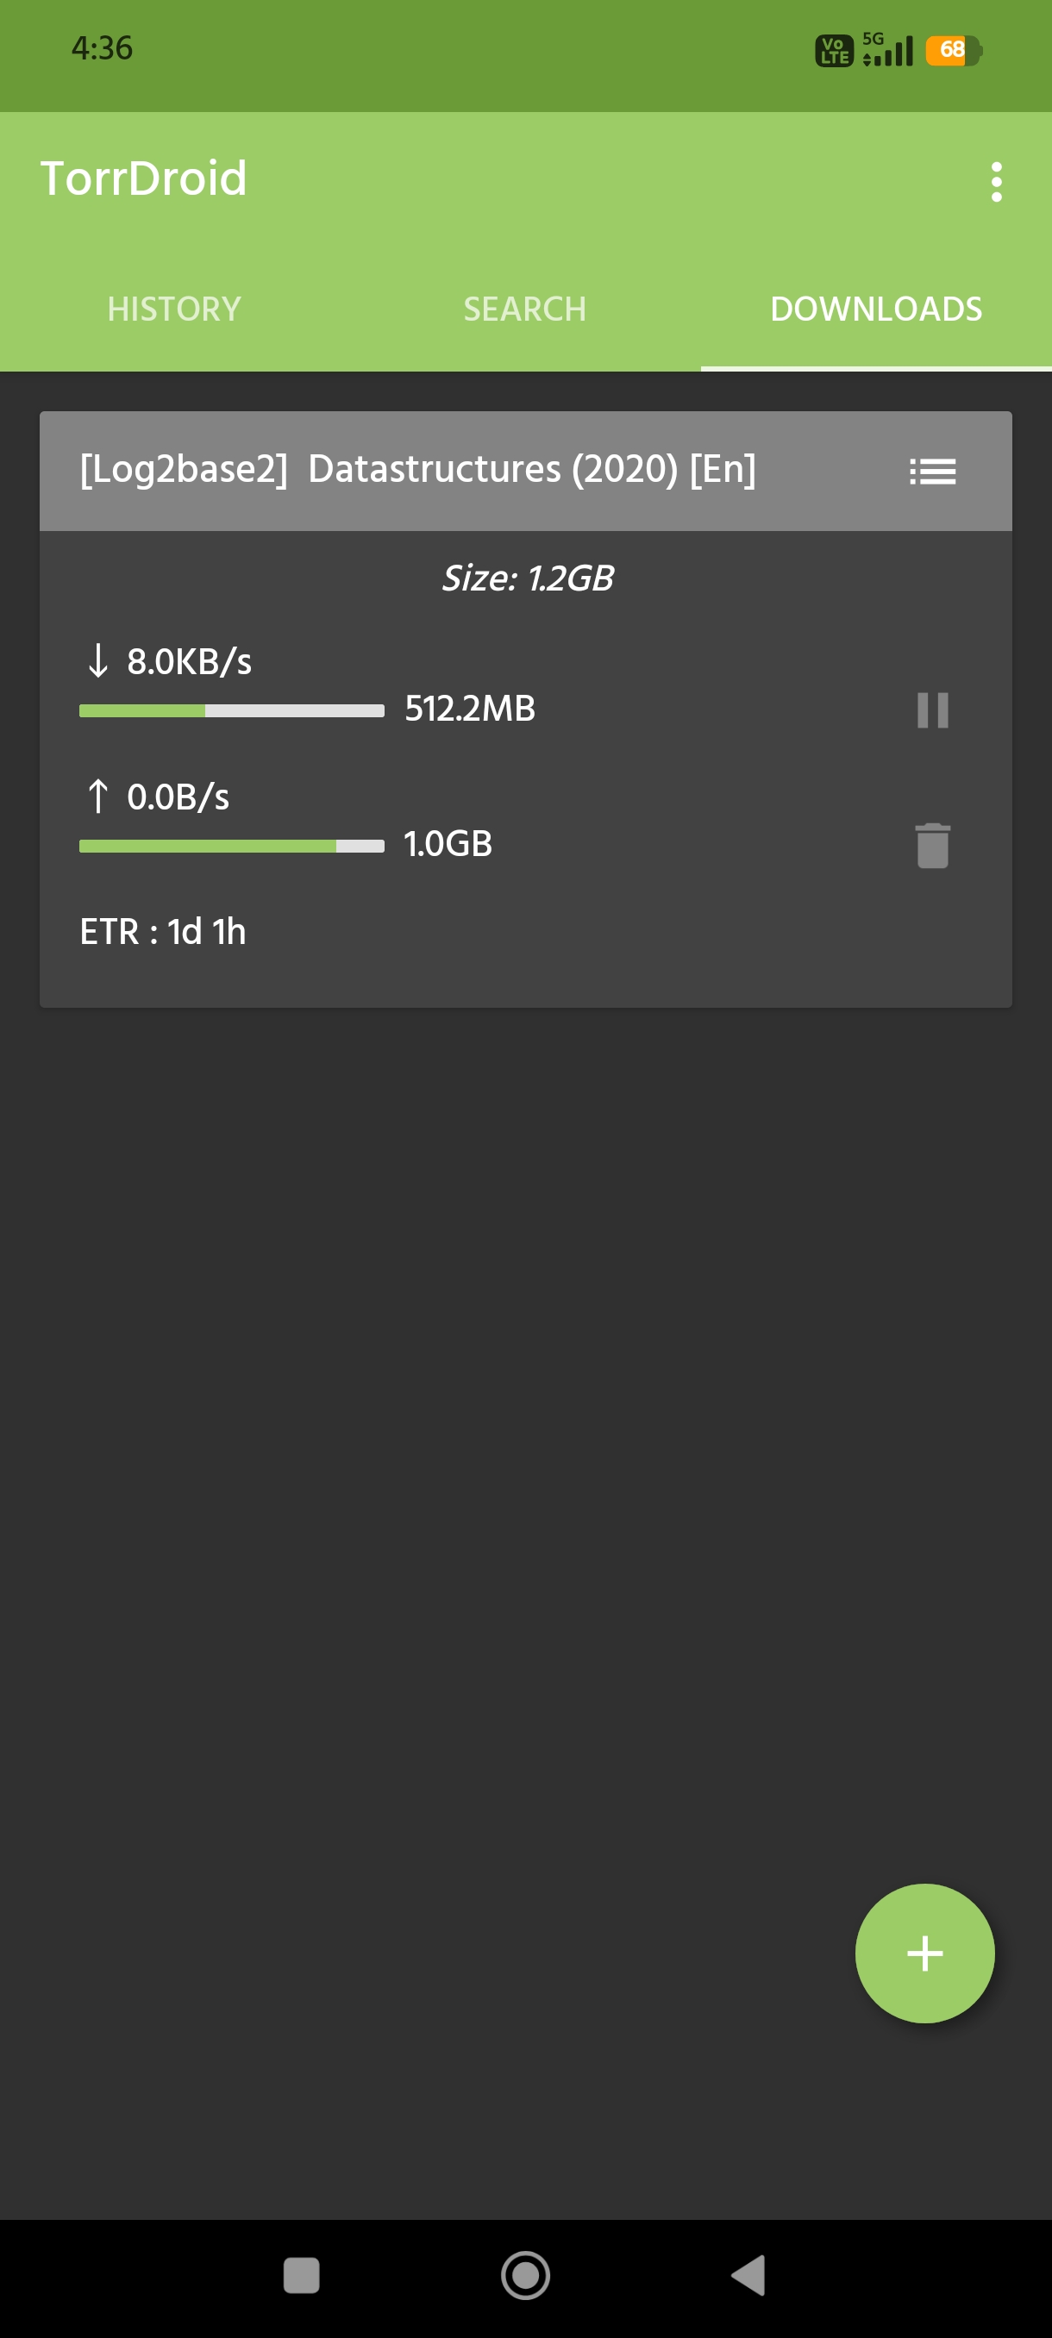Viewport: 1052px width, 2338px height.
Task: Switch to the History tab
Action: coord(174,309)
